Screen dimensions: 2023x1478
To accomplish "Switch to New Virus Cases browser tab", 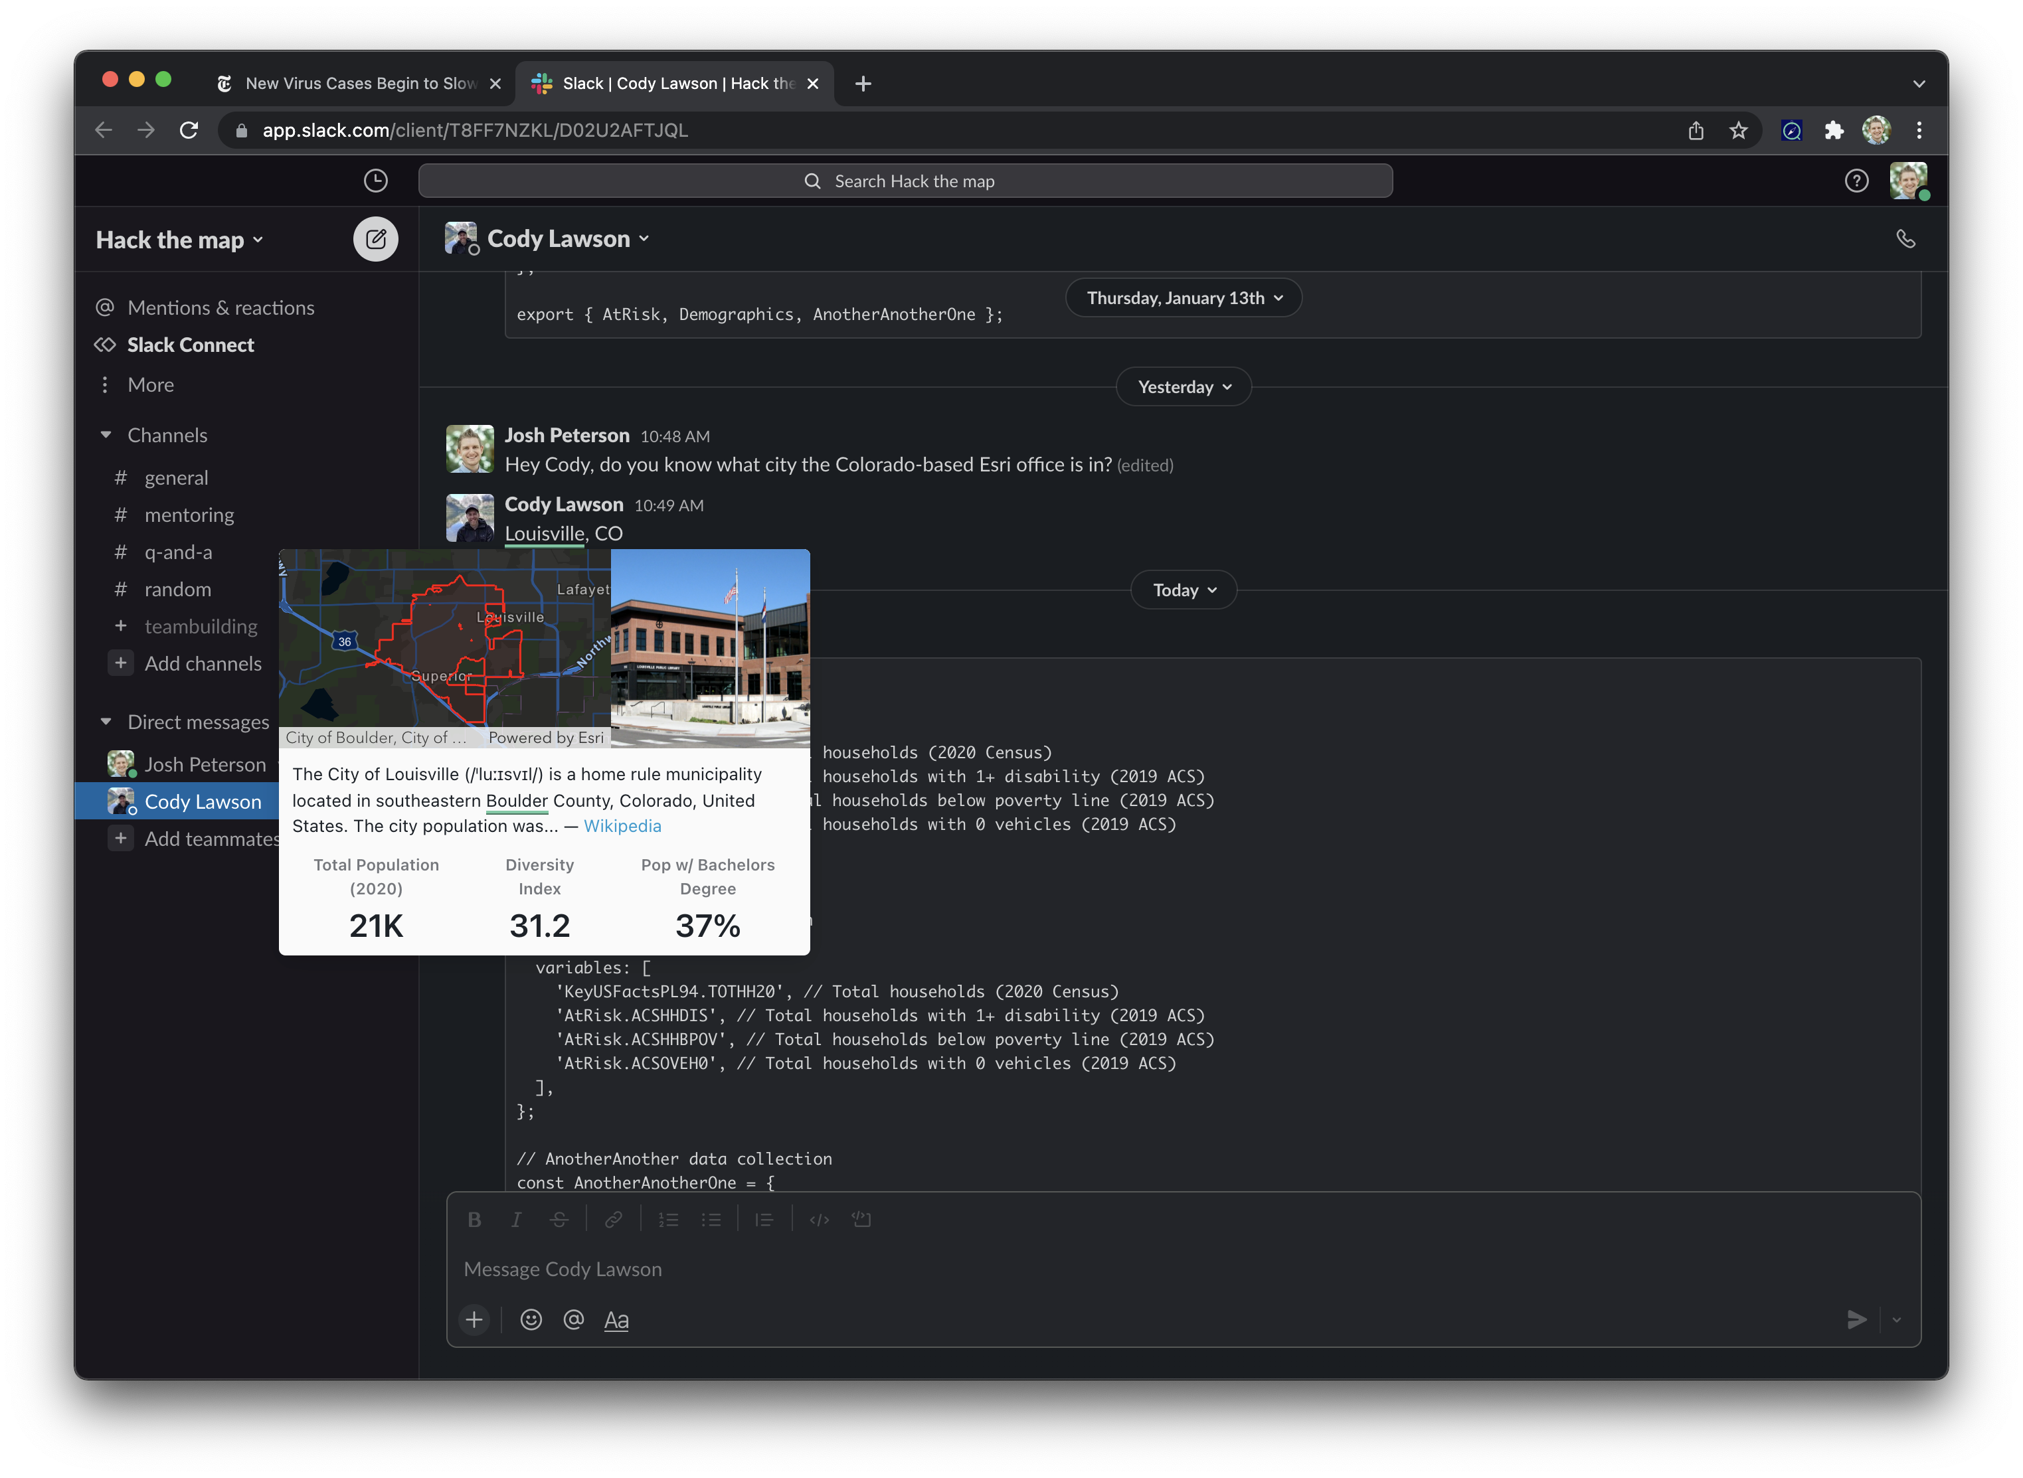I will click(x=358, y=83).
